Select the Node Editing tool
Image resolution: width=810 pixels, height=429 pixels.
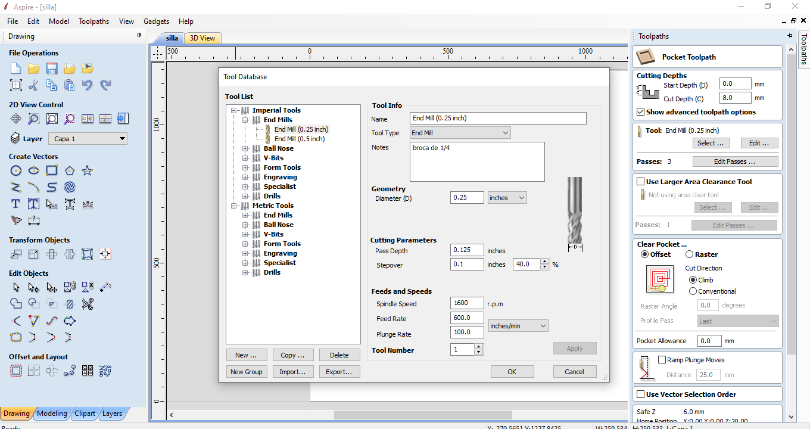point(34,288)
